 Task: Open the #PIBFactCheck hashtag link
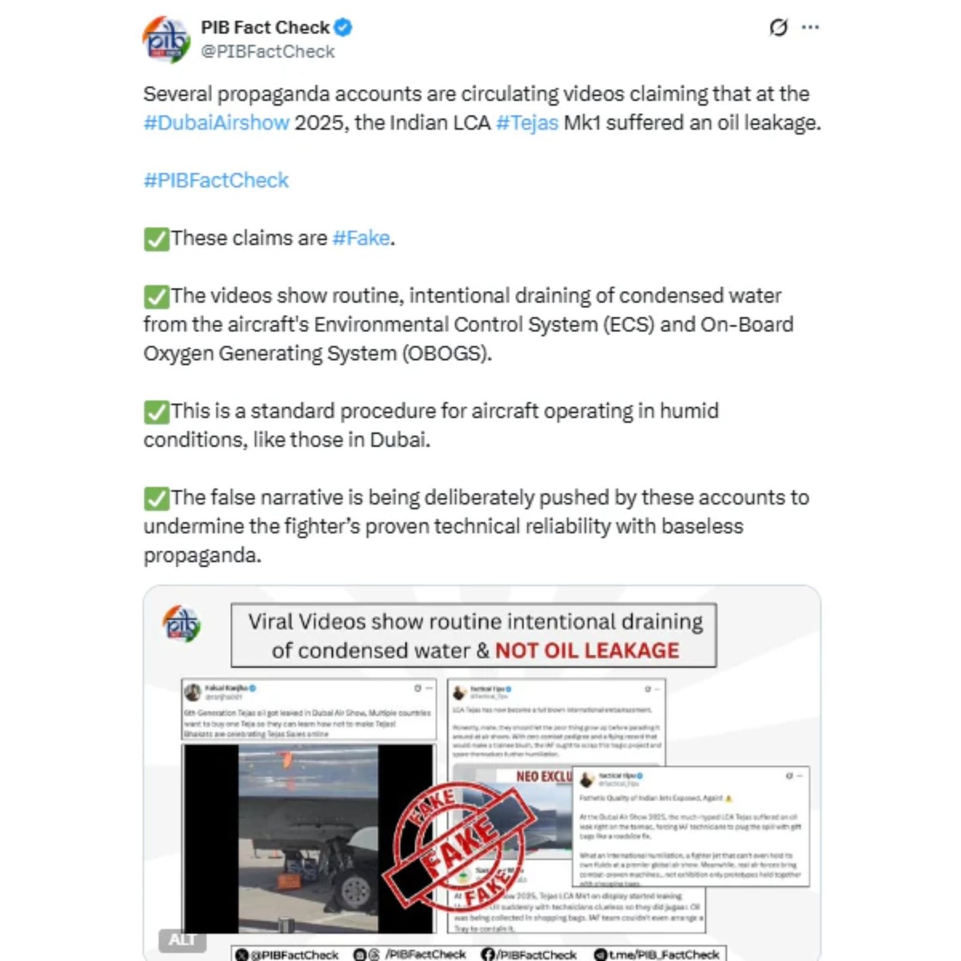[216, 180]
